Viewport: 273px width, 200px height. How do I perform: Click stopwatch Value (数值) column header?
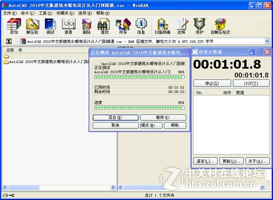coord(246,92)
